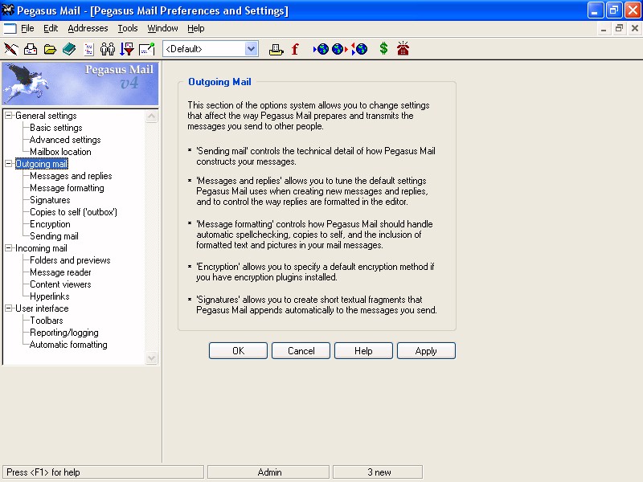643x482 pixels.
Task: Collapse the Outgoing mail tree node
Action: click(8, 164)
